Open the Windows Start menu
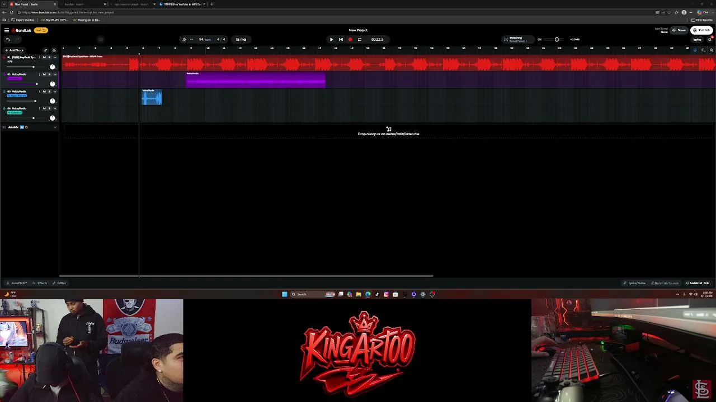716x402 pixels. 284,294
